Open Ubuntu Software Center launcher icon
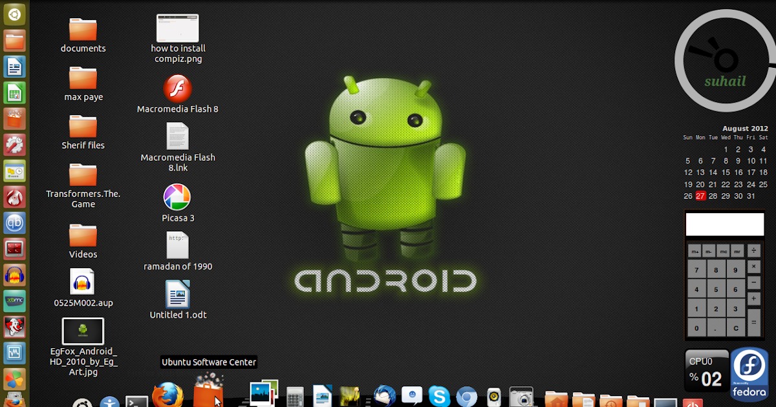776x407 pixels. coord(15,118)
